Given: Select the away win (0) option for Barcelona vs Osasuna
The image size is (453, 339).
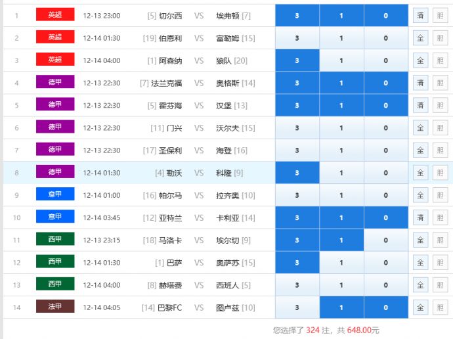Looking at the screenshot, I should (385, 263).
